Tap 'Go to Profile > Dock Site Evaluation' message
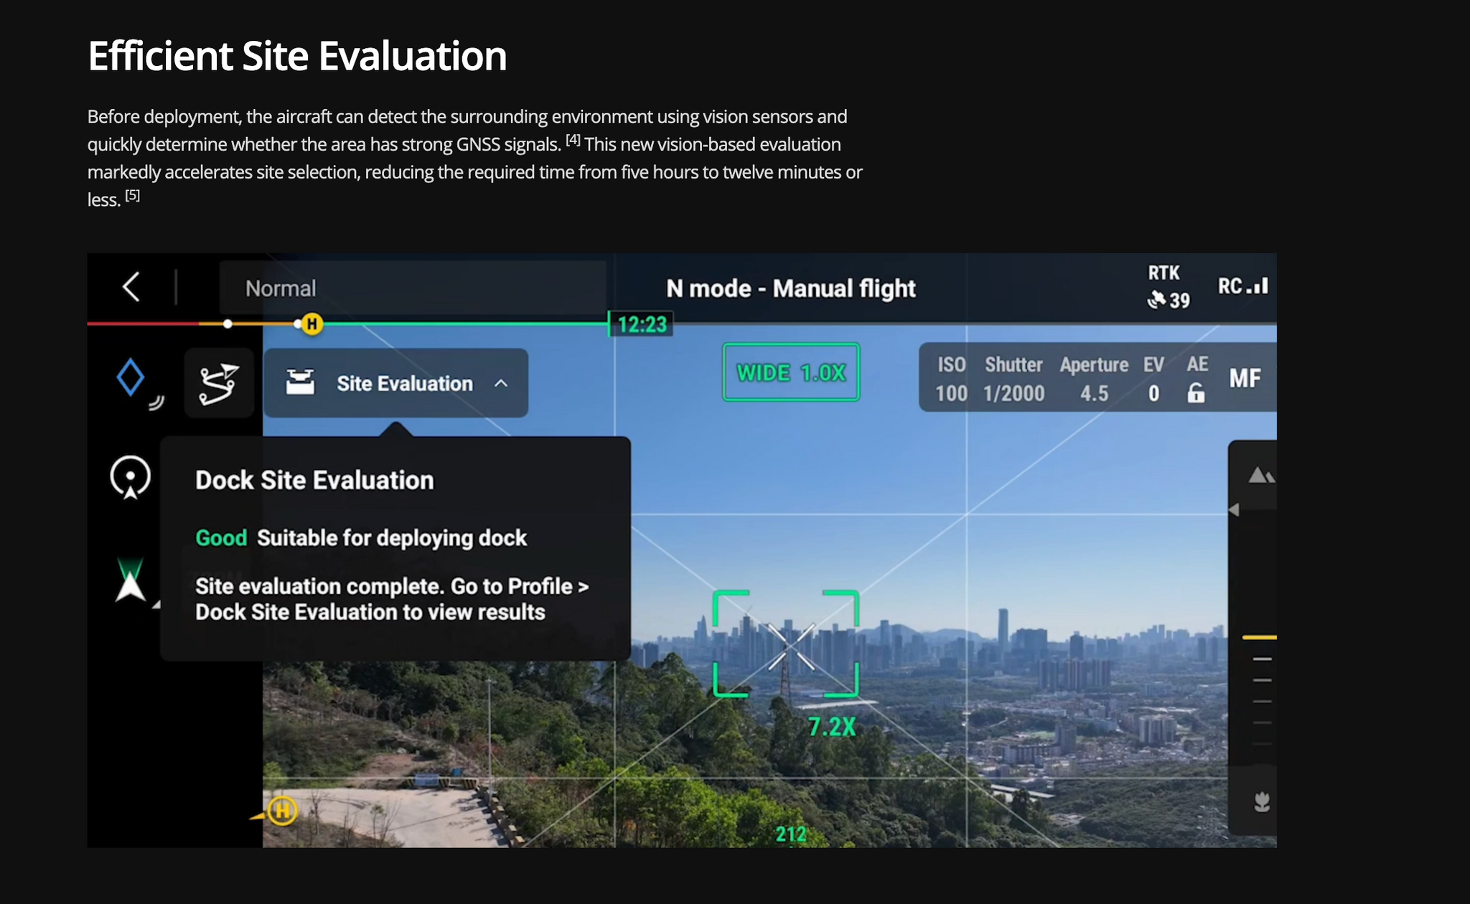 click(x=392, y=599)
